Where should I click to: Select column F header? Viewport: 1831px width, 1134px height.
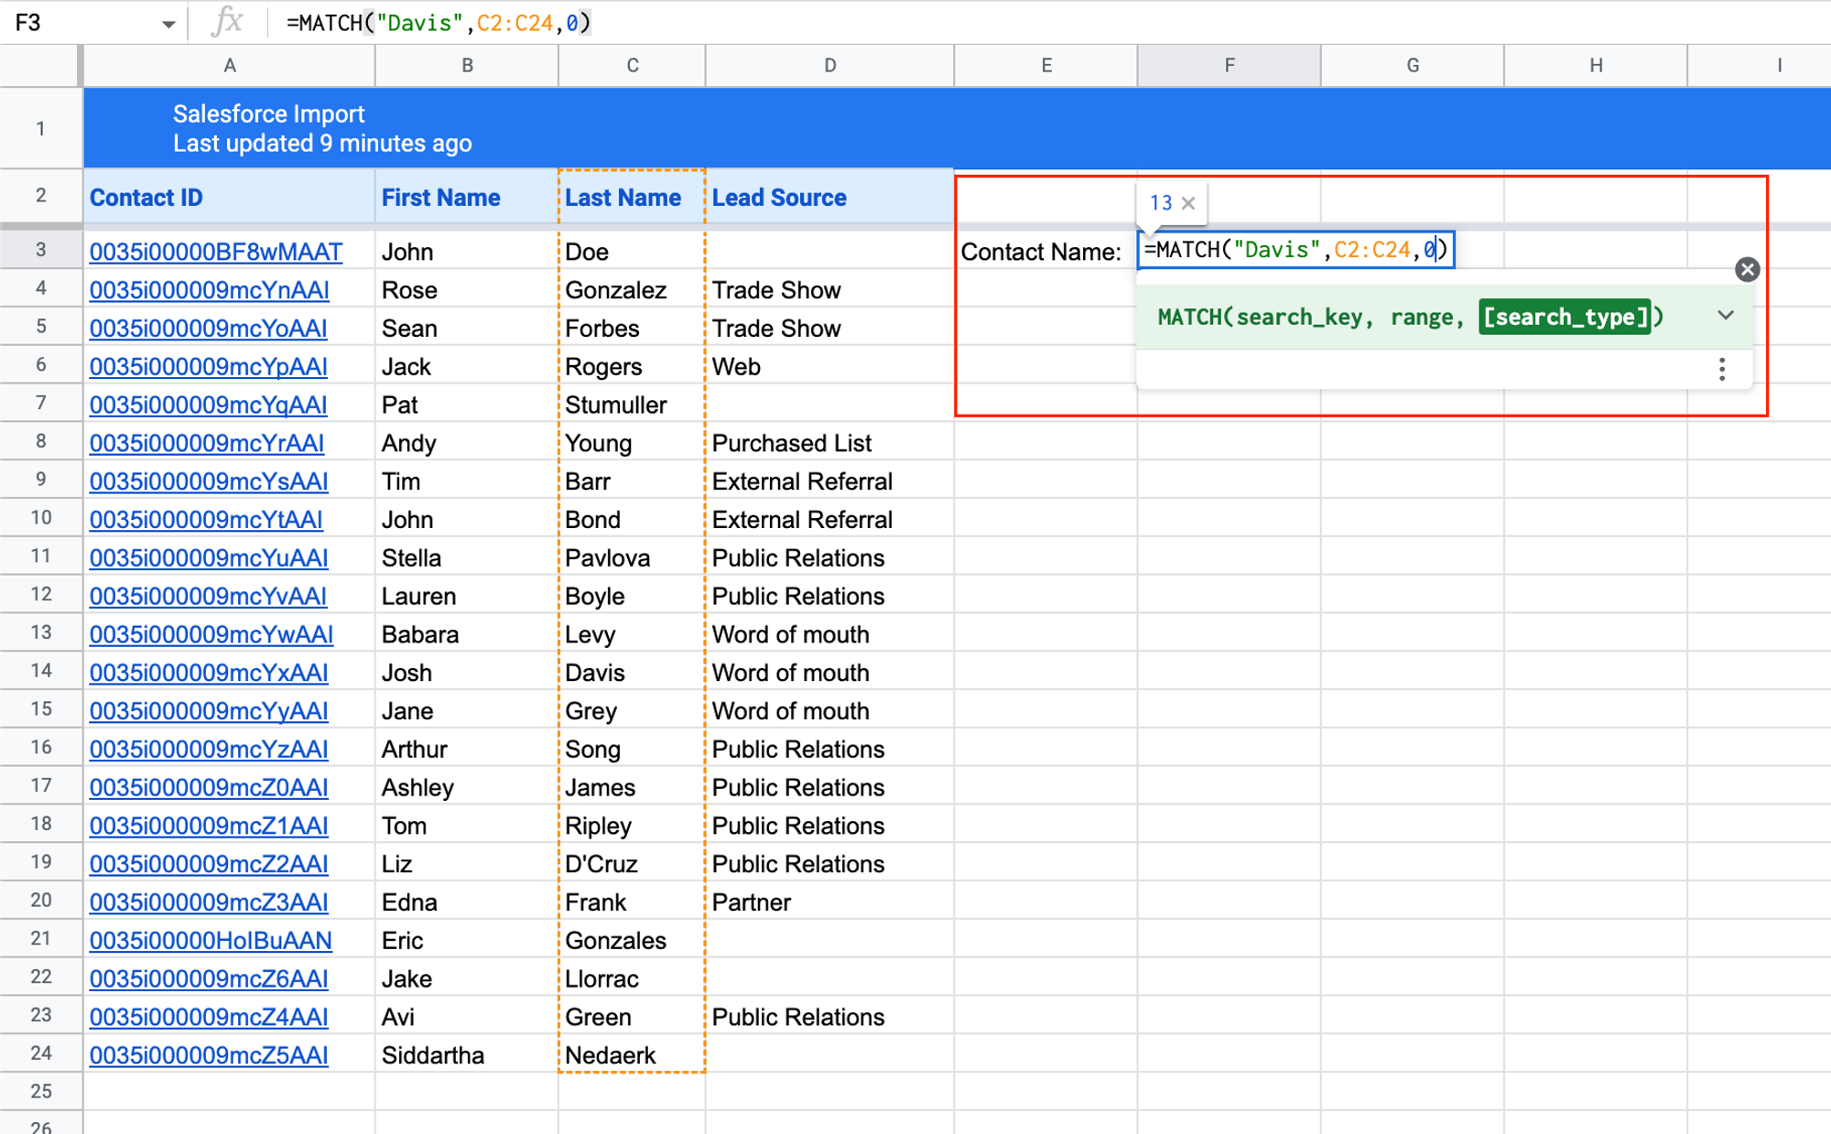(x=1228, y=65)
